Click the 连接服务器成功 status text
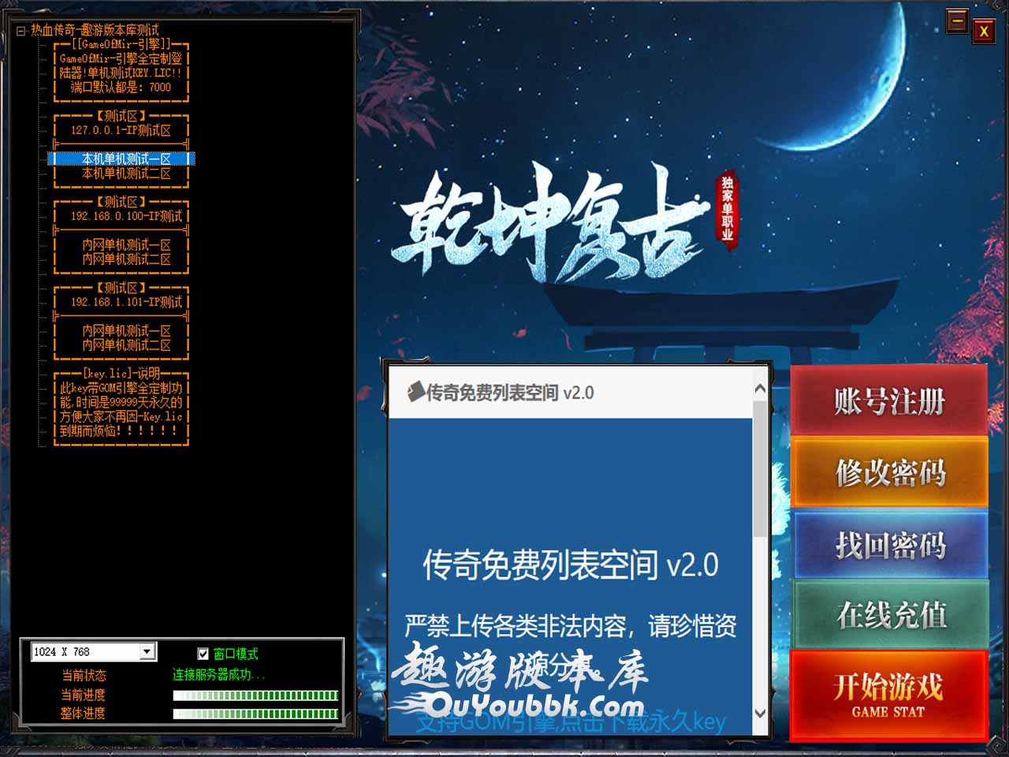This screenshot has height=757, width=1009. pyautogui.click(x=218, y=675)
